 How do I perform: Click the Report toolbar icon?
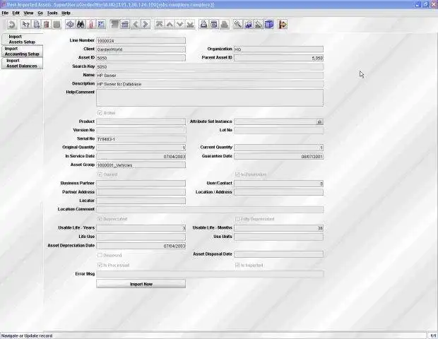point(203,25)
